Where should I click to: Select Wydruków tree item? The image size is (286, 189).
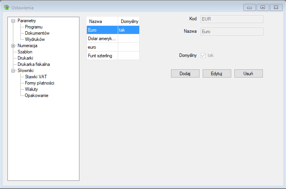(x=35, y=39)
